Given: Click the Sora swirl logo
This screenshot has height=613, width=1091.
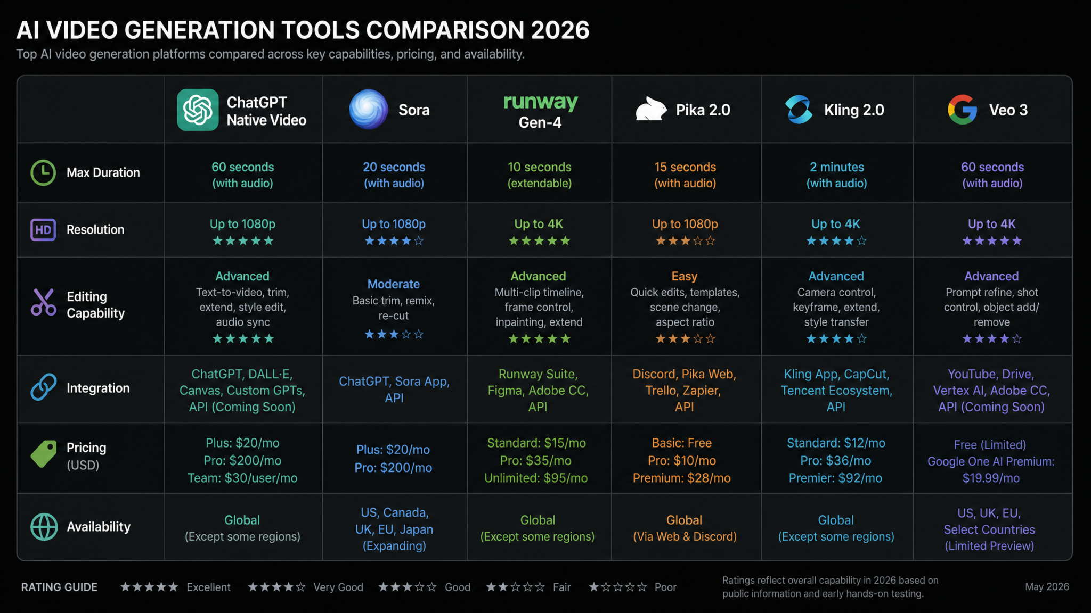Looking at the screenshot, I should click(369, 109).
